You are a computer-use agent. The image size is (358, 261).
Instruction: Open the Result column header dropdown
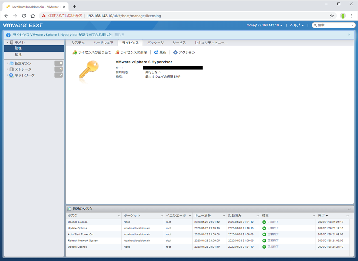[x=314, y=216]
